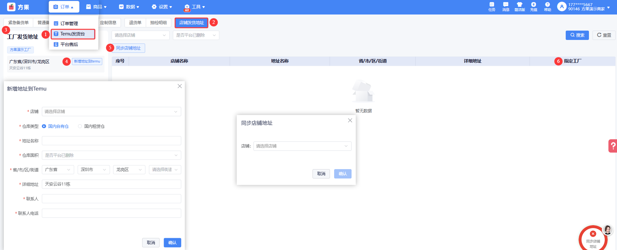617x250 pixels.
Task: Open the 订单 top menu
Action: pos(64,7)
